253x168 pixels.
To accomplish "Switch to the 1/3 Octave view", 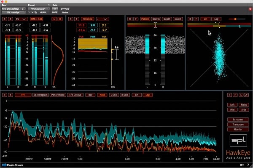I will [x=75, y=95].
